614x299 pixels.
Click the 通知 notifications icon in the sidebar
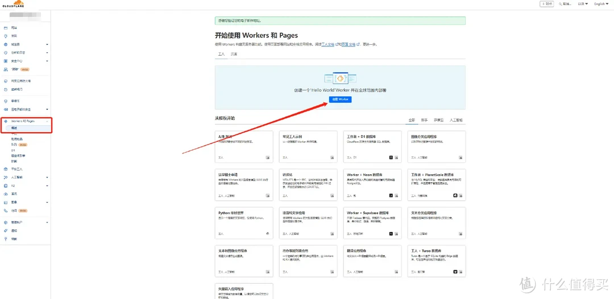(x=6, y=230)
